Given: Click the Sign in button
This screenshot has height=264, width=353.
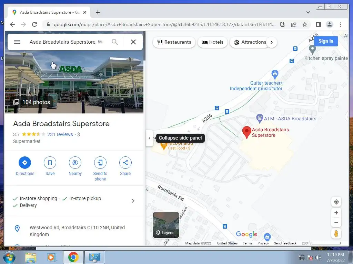Looking at the screenshot, I should click(326, 41).
